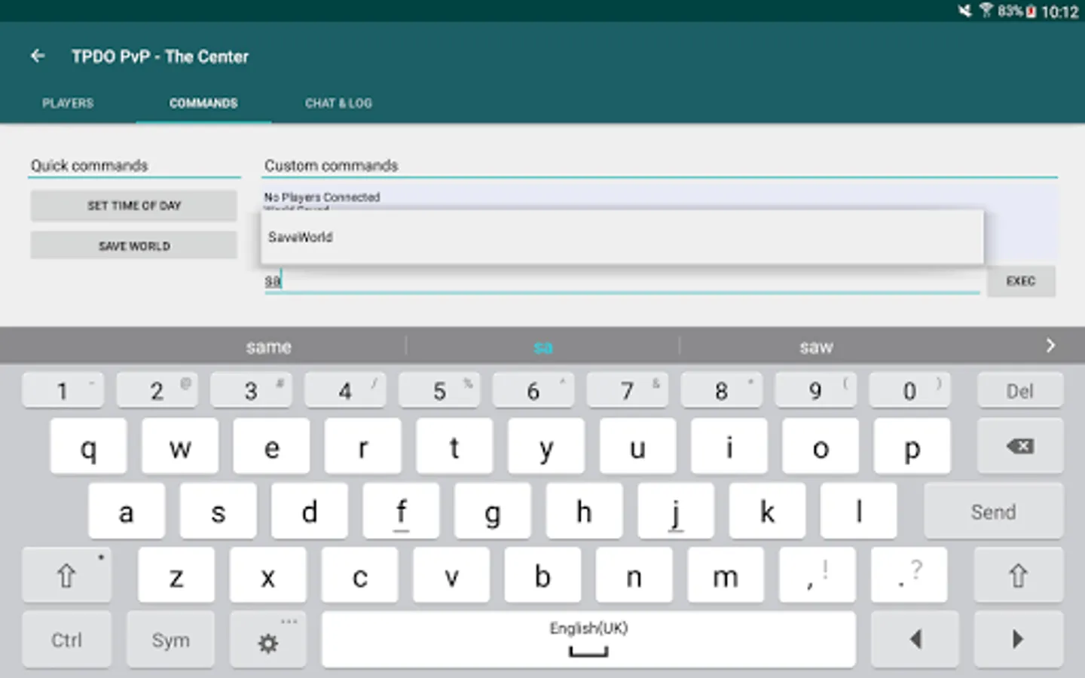Choose the suggestion word 'same'
The image size is (1085, 678).
[x=268, y=346]
